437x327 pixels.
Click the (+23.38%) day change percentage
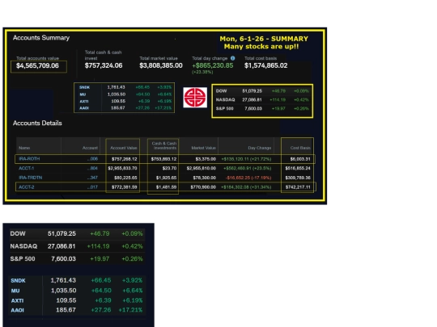coord(202,72)
